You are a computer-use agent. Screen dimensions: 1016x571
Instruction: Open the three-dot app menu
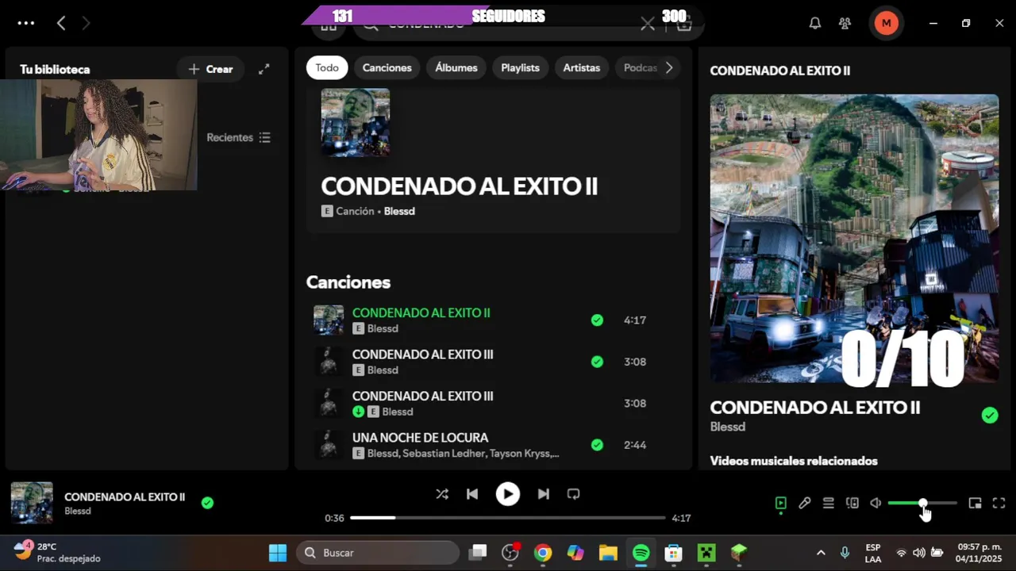[x=26, y=23]
